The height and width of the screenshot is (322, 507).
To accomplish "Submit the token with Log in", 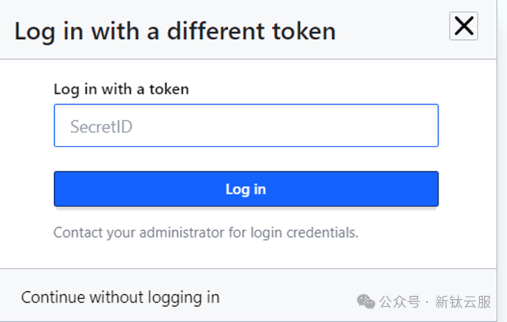I will click(246, 189).
